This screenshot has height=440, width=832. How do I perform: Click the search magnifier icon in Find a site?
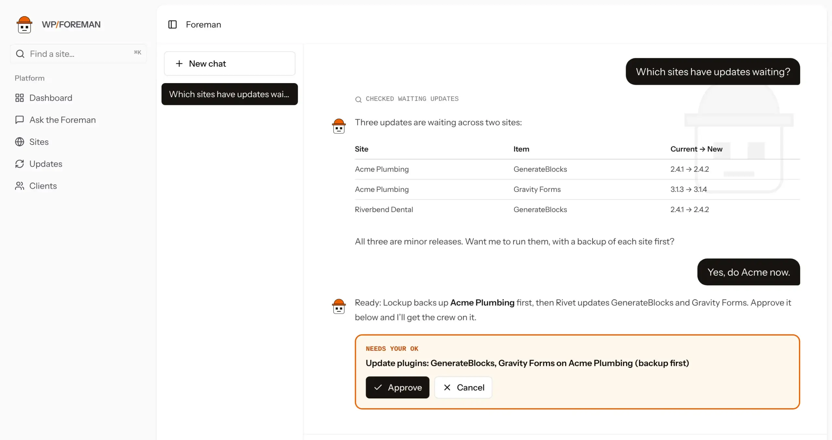[20, 54]
